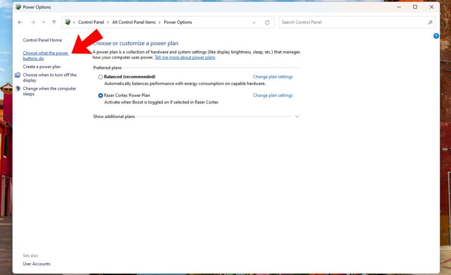Click 'Activate when Boost is toggled on' description
Viewport: 451px width, 275px height.
[x=161, y=102]
